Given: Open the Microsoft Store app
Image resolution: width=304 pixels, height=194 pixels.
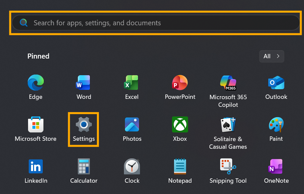Looking at the screenshot, I should (36, 129).
